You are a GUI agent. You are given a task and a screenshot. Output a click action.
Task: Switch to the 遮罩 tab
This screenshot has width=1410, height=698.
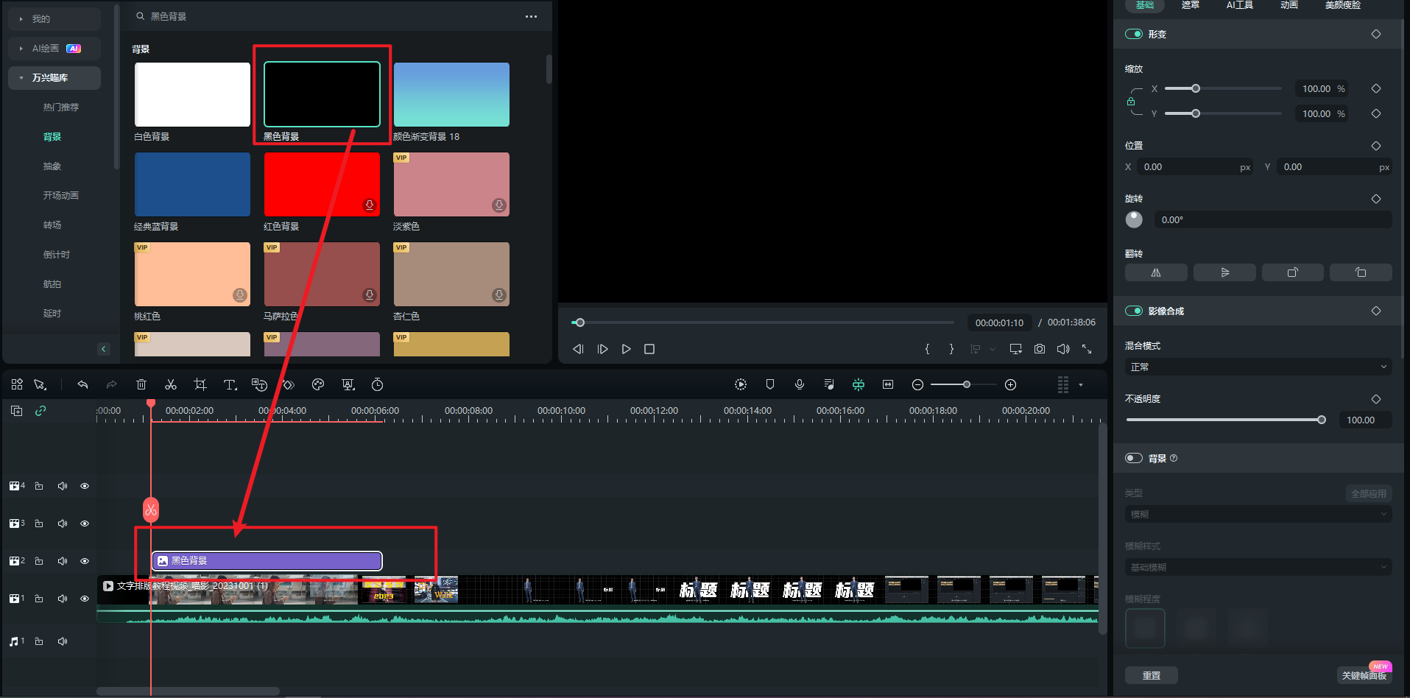(x=1191, y=5)
